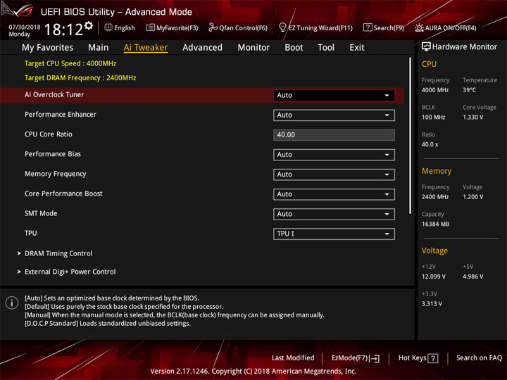Click Search on FAQ link
The height and width of the screenshot is (380, 507).
(479, 357)
